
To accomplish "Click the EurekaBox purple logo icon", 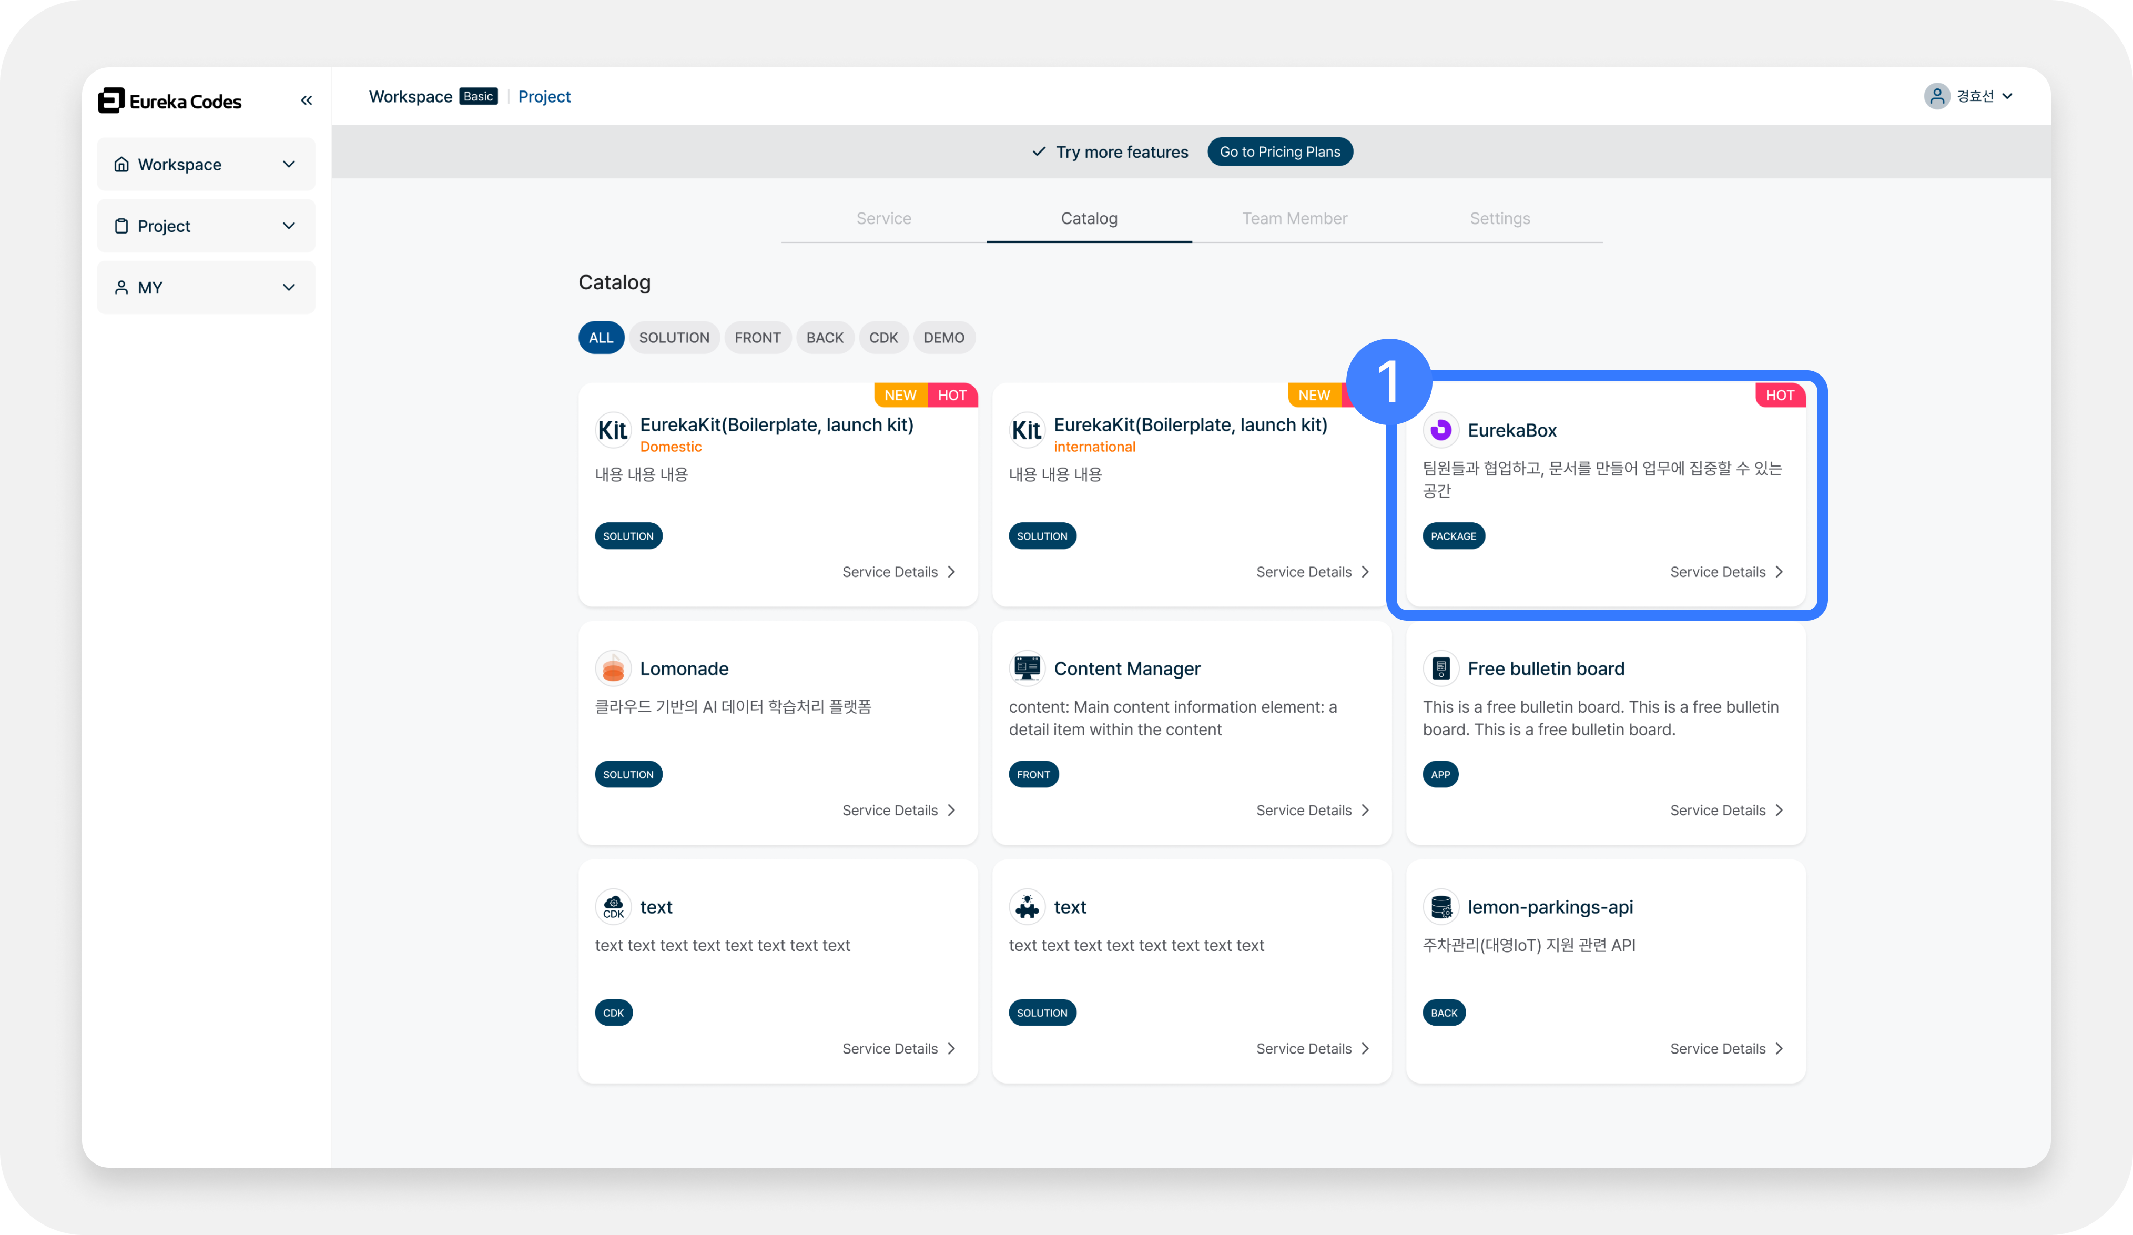I will click(x=1440, y=430).
